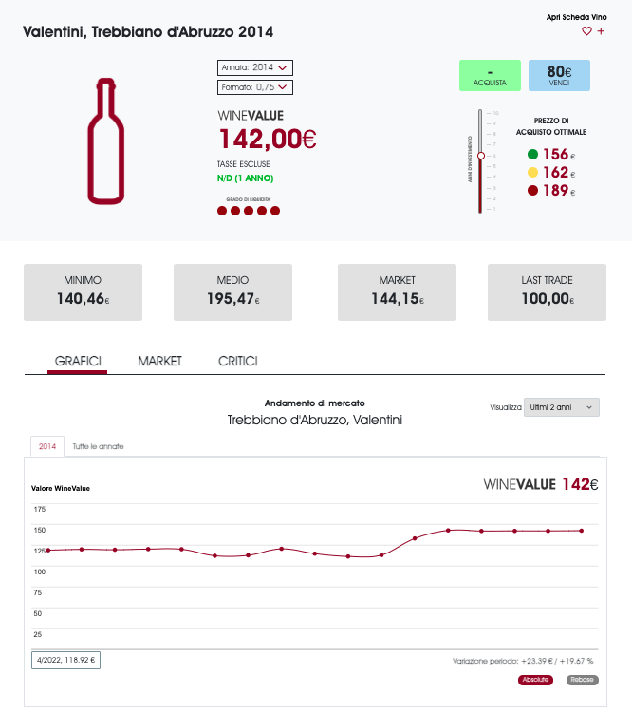Click the dark red dot next to 189€

coord(532,190)
